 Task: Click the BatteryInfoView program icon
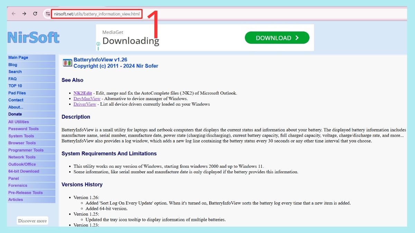coord(67,62)
